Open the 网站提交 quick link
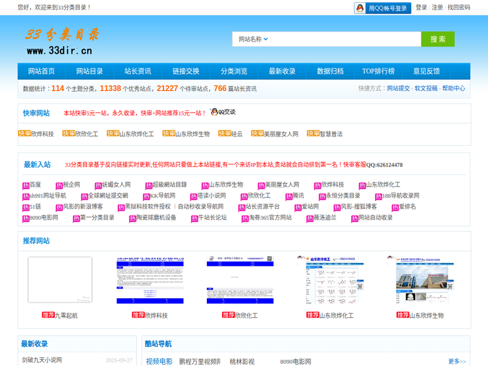This screenshot has width=488, height=366. (398, 88)
